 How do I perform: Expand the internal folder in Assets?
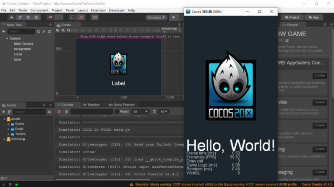point(4,139)
